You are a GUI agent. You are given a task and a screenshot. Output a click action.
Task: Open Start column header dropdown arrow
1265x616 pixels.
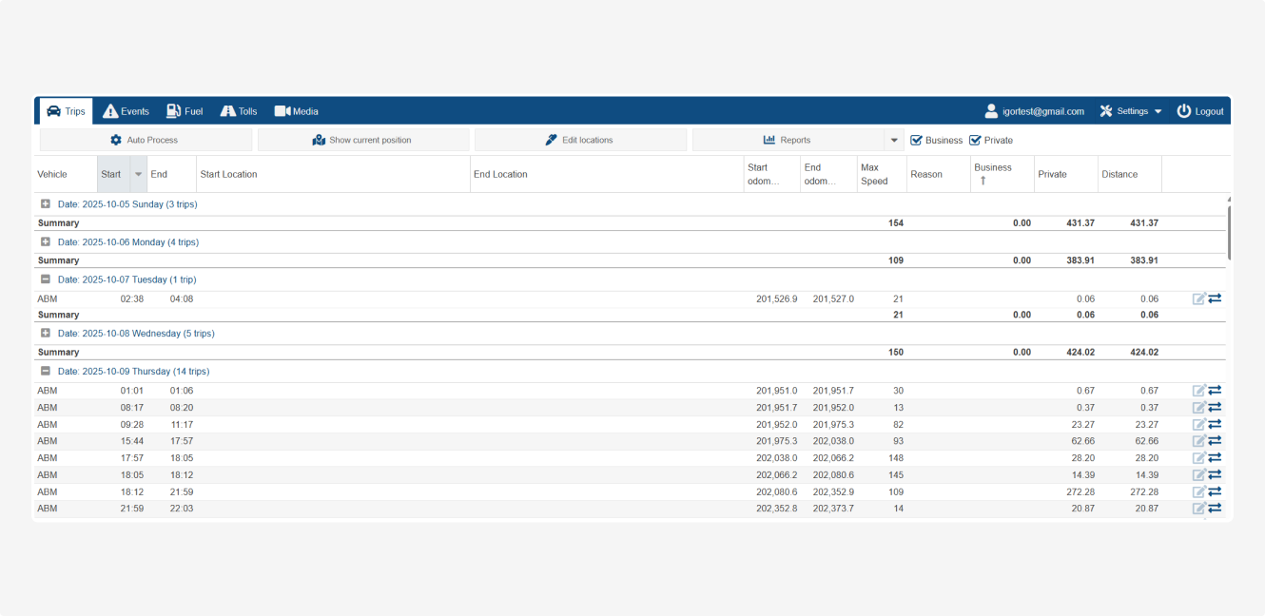[138, 174]
